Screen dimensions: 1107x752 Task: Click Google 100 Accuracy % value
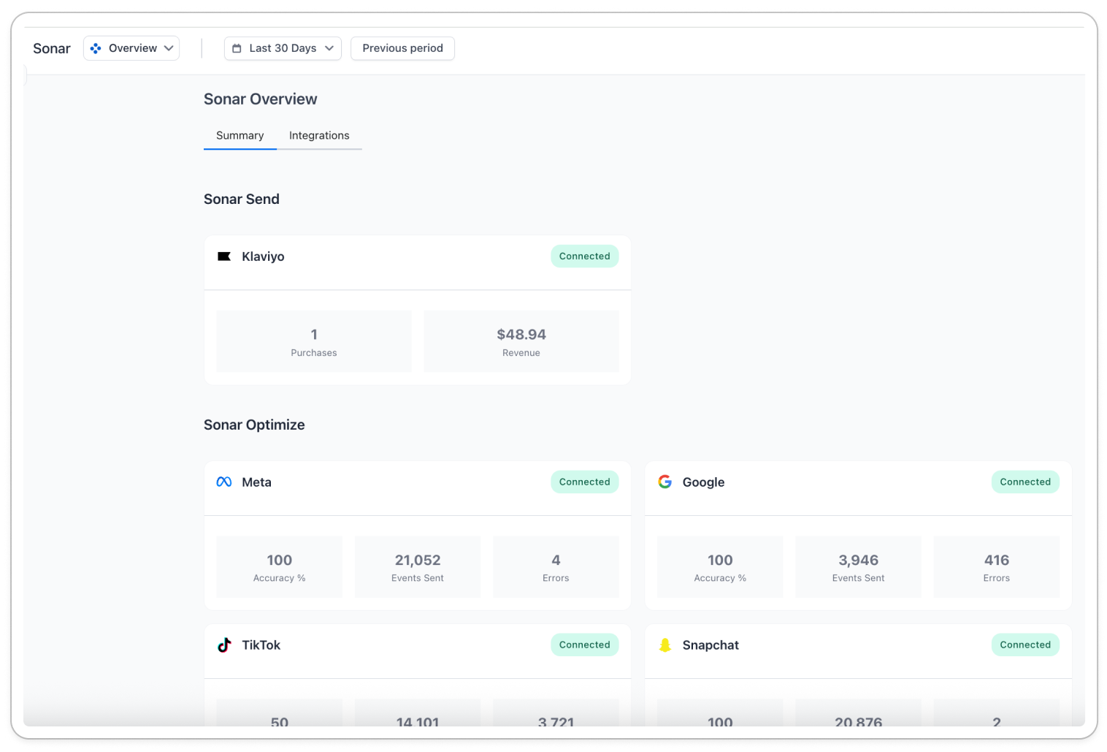(x=720, y=561)
